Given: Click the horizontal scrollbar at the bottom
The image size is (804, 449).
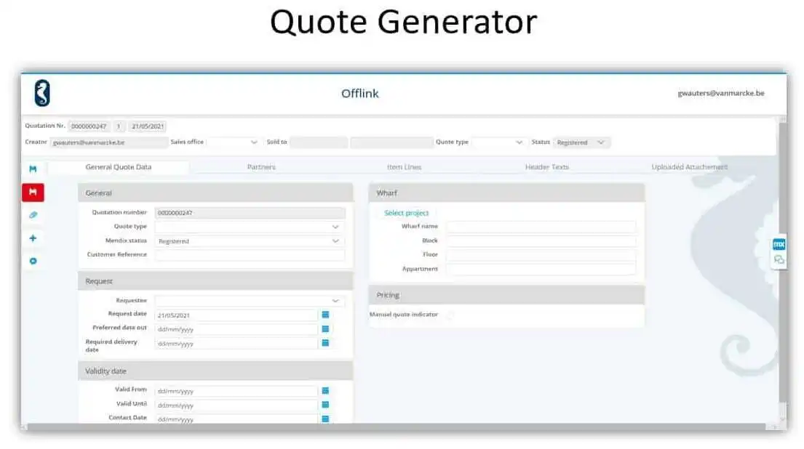Looking at the screenshot, I should 396,426.
